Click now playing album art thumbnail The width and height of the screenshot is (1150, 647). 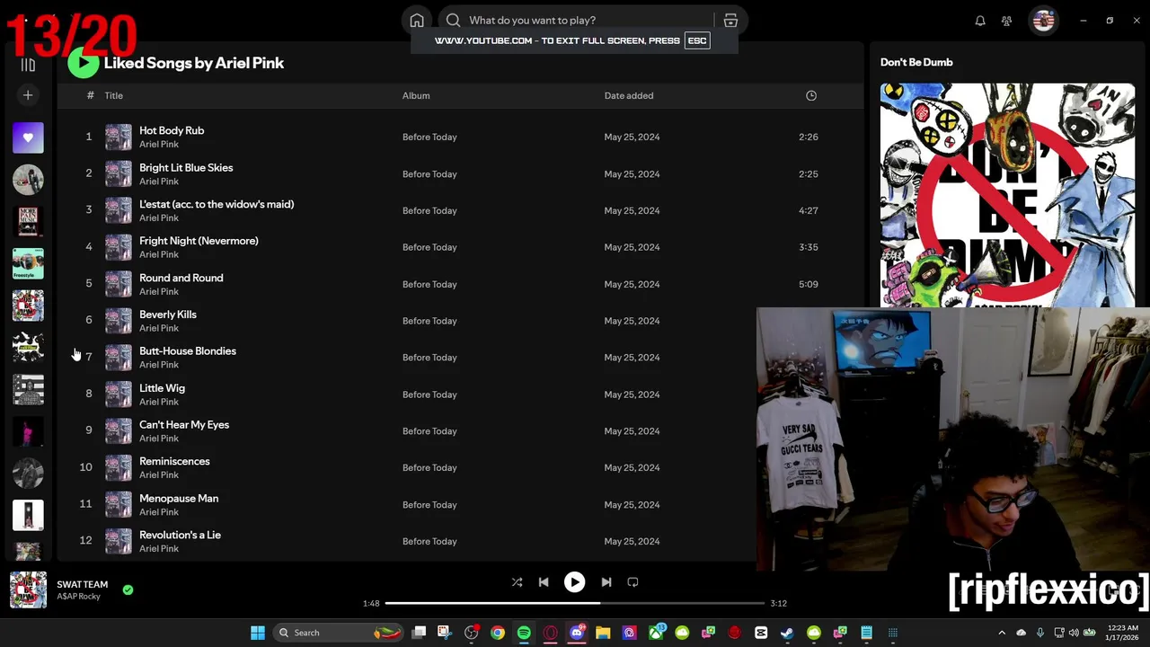(x=28, y=590)
